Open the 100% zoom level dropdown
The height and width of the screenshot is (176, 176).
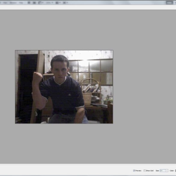50,3
